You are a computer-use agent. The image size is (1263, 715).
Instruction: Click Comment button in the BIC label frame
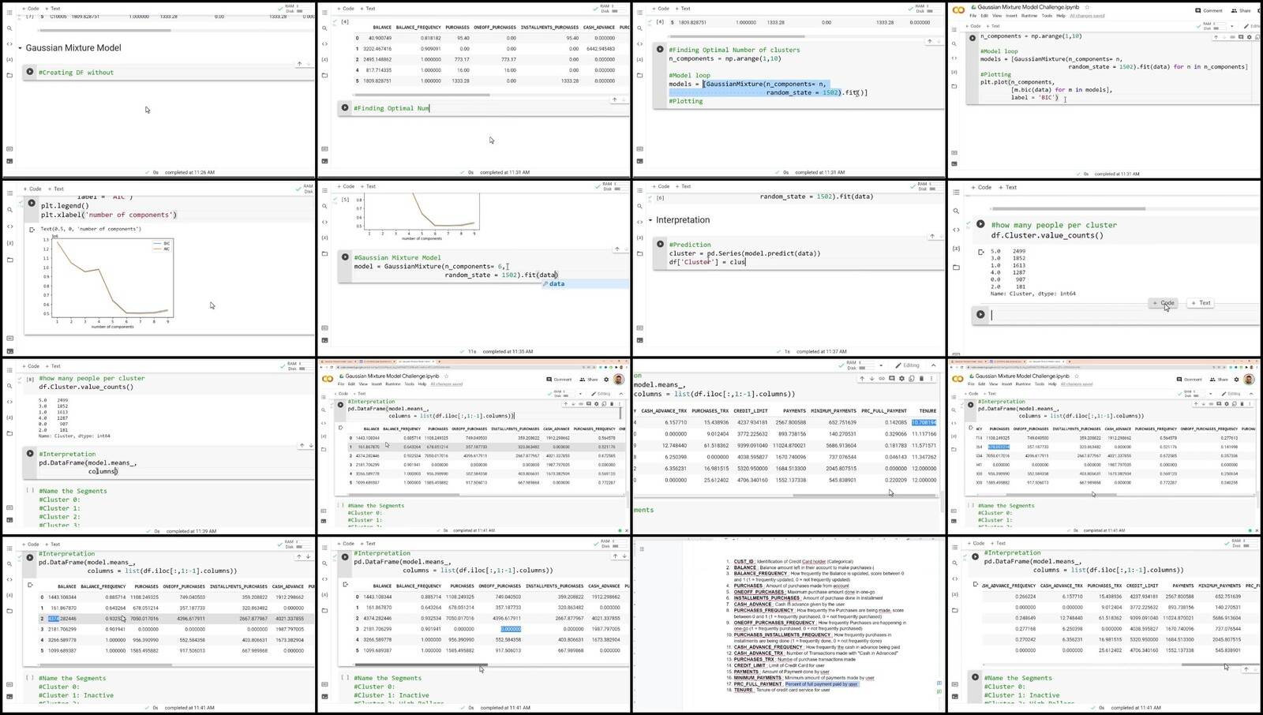pyautogui.click(x=1209, y=10)
